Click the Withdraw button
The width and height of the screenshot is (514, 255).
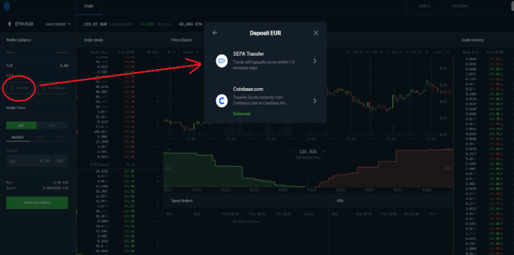53,88
